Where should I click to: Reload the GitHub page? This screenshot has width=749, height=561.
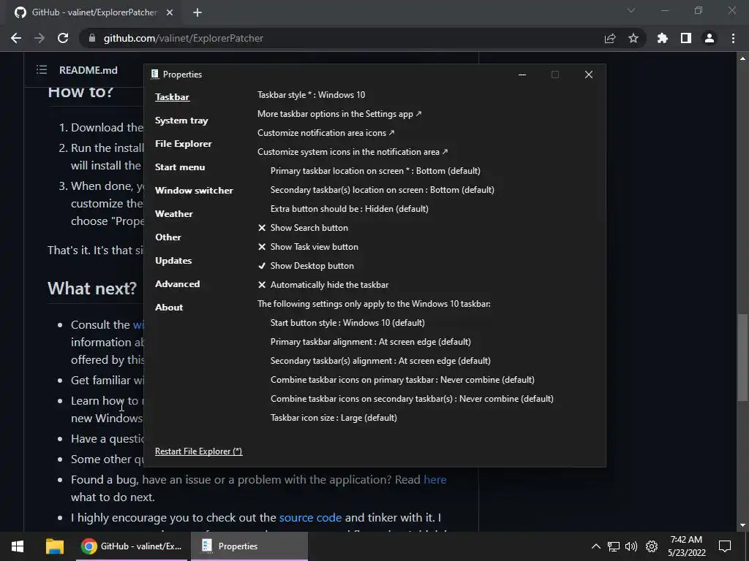pyautogui.click(x=63, y=38)
